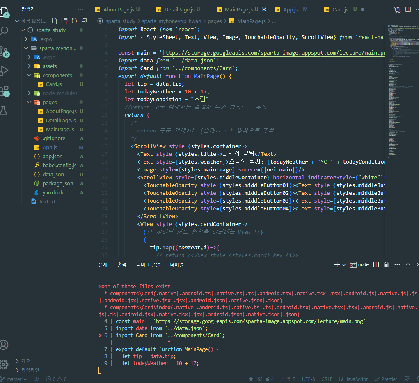The width and height of the screenshot is (419, 383).
Task: Expand the assets folder
Action: [x=50, y=66]
